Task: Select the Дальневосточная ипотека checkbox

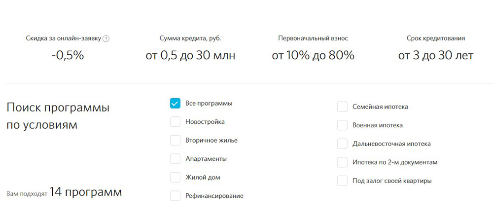Action: [342, 144]
